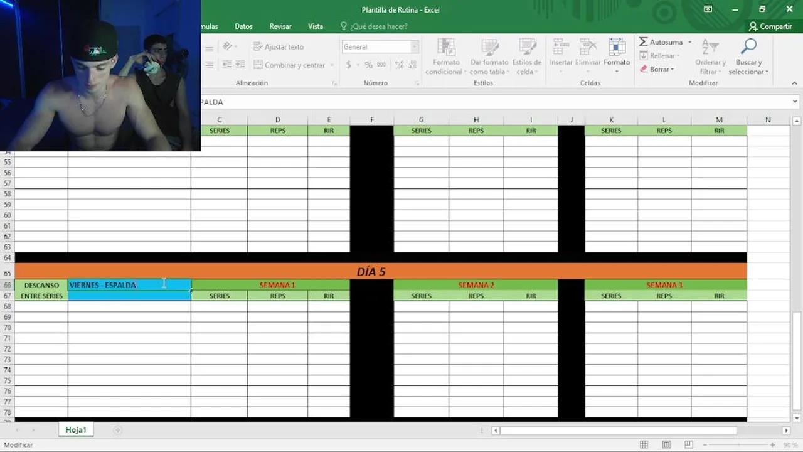The width and height of the screenshot is (803, 452).
Task: Switch to Page Break Preview
Action: pos(688,444)
